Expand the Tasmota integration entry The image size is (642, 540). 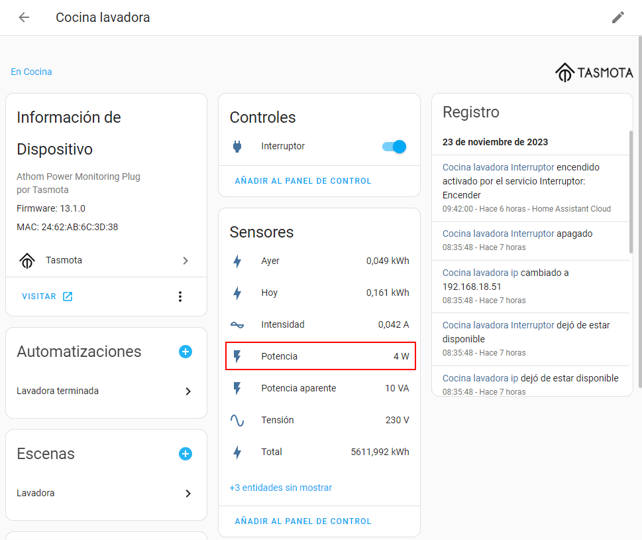click(106, 261)
